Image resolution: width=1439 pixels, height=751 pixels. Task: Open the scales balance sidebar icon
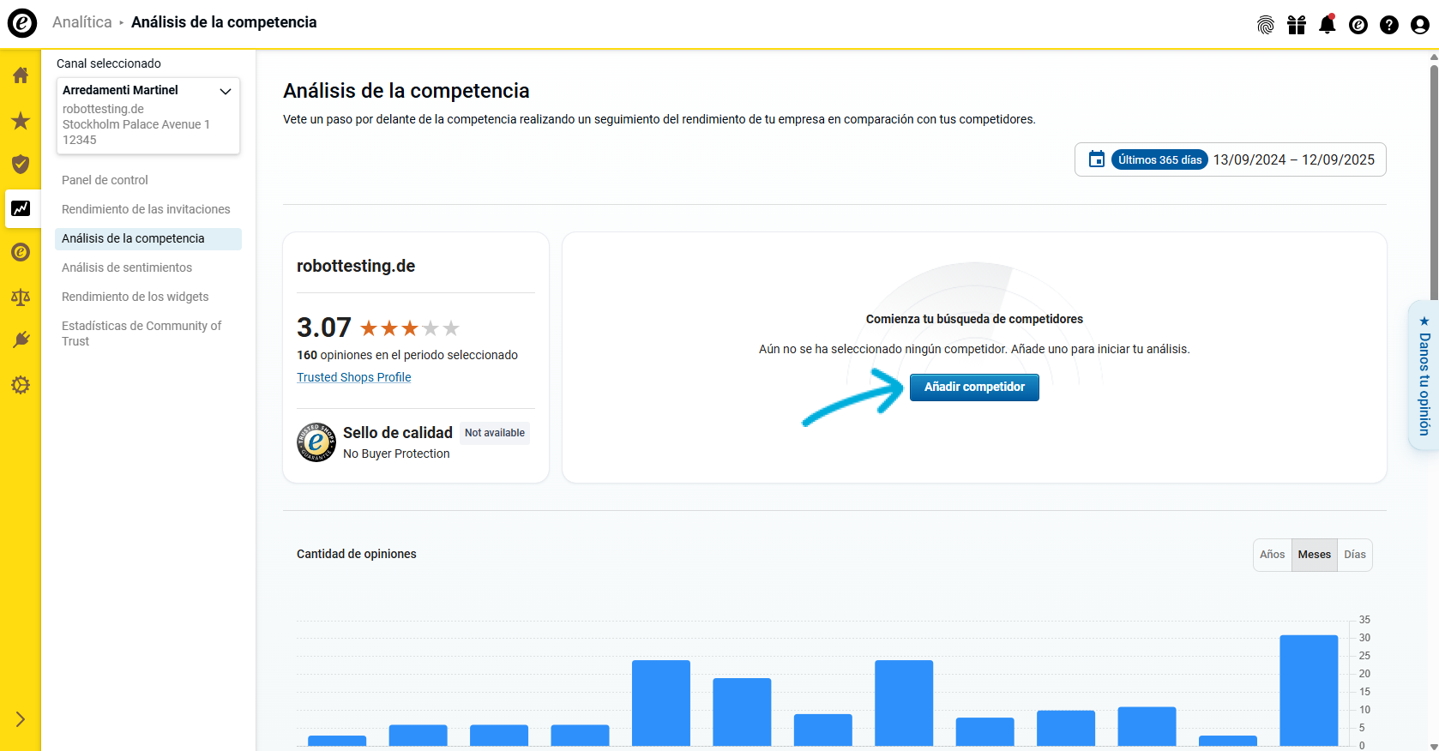21,297
